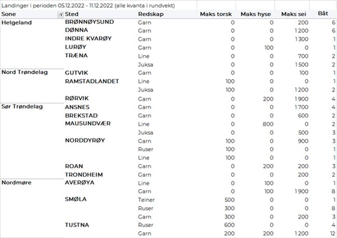The image size is (337, 238).
Task: Select the TRONDHEIM place cell
Action: click(84, 175)
